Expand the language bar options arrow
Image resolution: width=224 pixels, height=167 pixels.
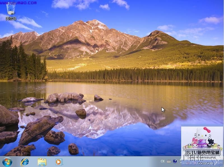click(181, 163)
